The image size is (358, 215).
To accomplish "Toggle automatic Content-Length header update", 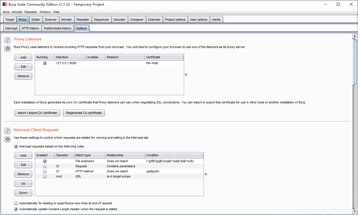I will (16, 209).
